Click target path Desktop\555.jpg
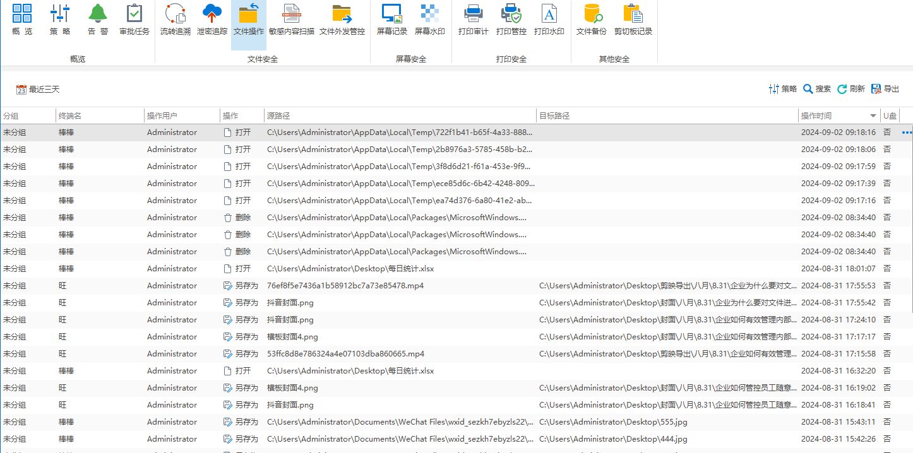Screen dimensions: 913x453 [613, 422]
